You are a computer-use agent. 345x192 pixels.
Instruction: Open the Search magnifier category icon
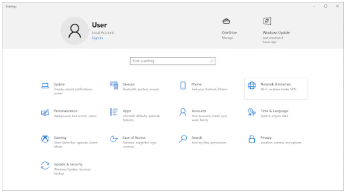(x=183, y=139)
